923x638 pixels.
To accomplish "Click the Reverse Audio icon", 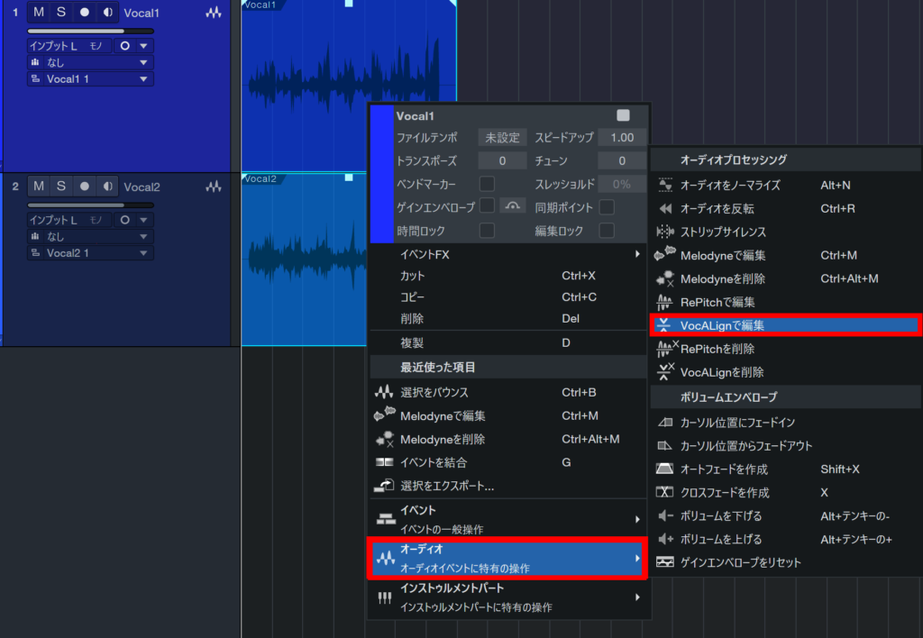I will pos(665,208).
